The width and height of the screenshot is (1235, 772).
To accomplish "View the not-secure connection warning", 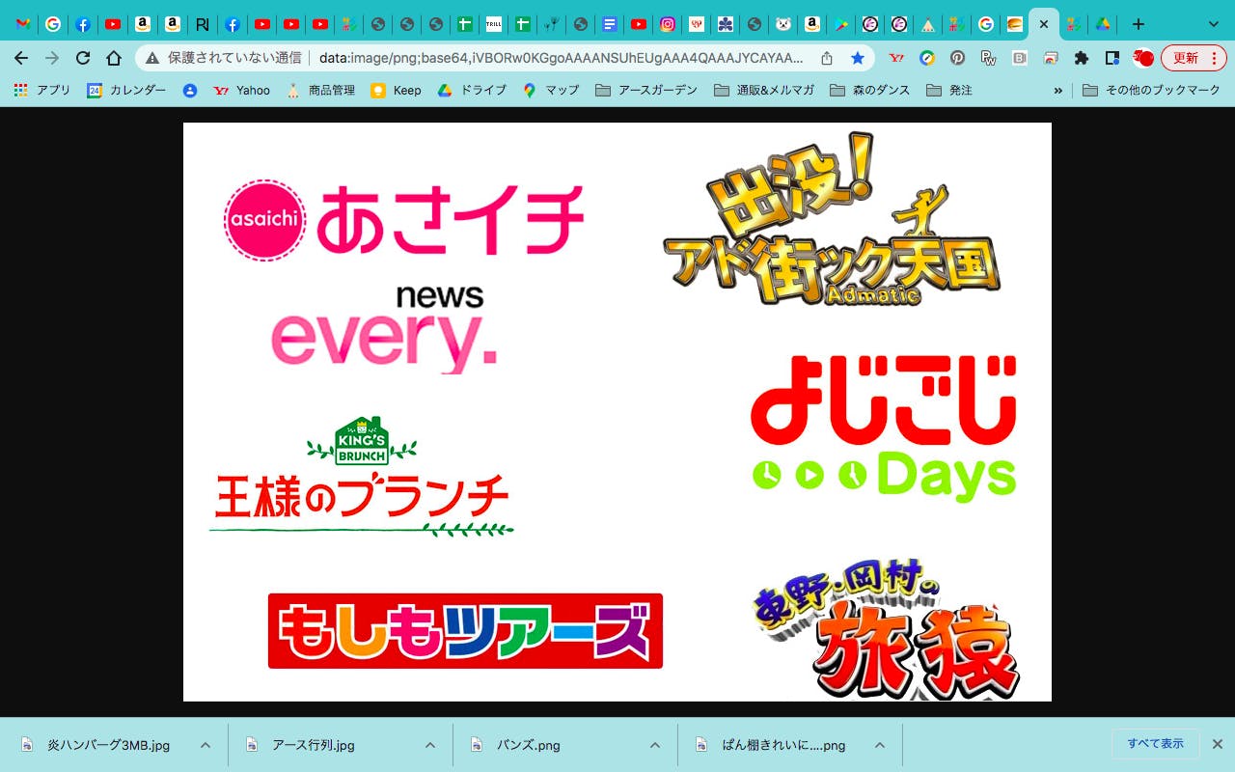I will tap(225, 58).
